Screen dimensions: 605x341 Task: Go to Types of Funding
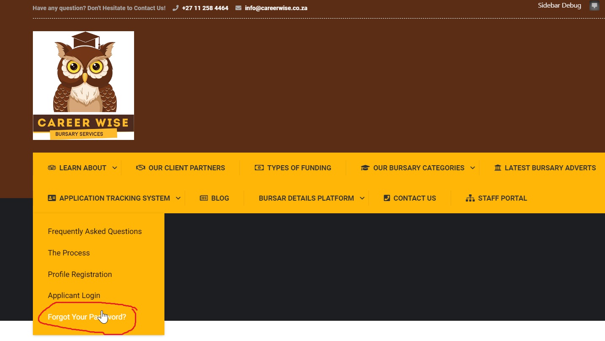point(299,168)
